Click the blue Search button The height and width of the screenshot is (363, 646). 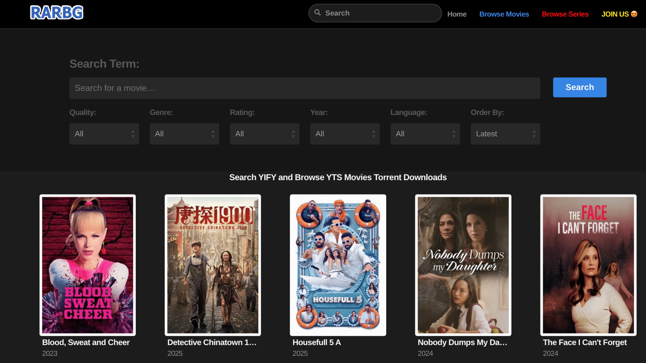coord(579,87)
